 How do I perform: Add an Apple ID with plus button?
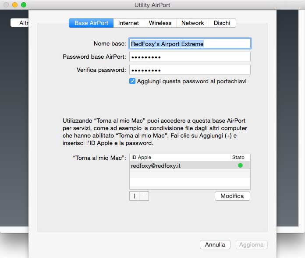coord(134,196)
